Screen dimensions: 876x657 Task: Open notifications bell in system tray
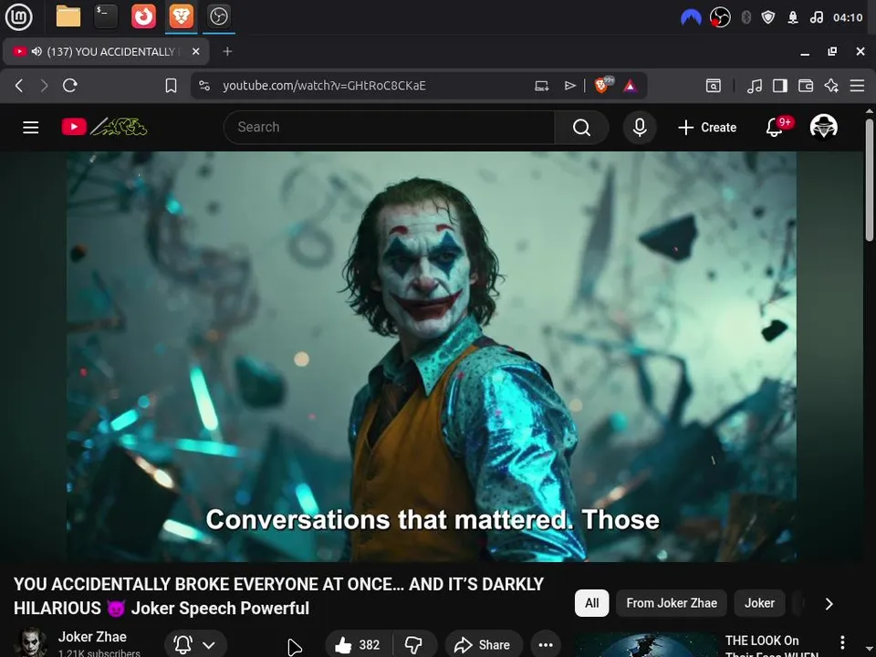[x=793, y=18]
